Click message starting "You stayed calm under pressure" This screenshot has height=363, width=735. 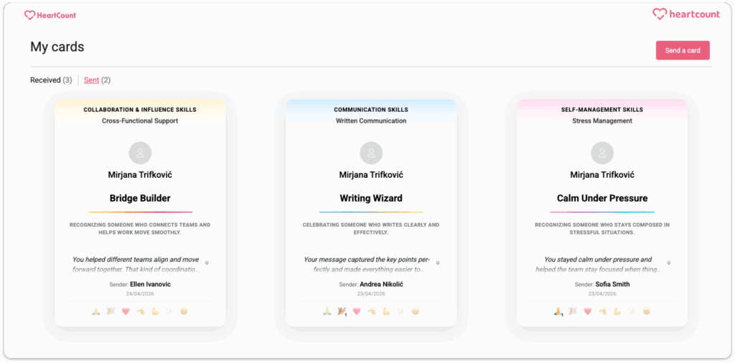(x=598, y=265)
